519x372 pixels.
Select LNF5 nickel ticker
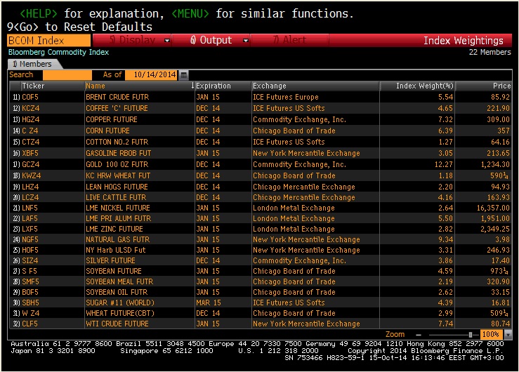point(29,208)
